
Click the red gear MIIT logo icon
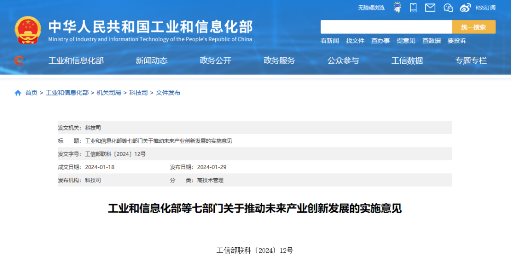pyautogui.click(x=19, y=60)
